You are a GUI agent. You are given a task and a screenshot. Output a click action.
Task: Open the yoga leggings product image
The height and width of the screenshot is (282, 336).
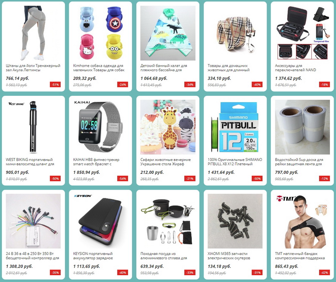pos(33,33)
